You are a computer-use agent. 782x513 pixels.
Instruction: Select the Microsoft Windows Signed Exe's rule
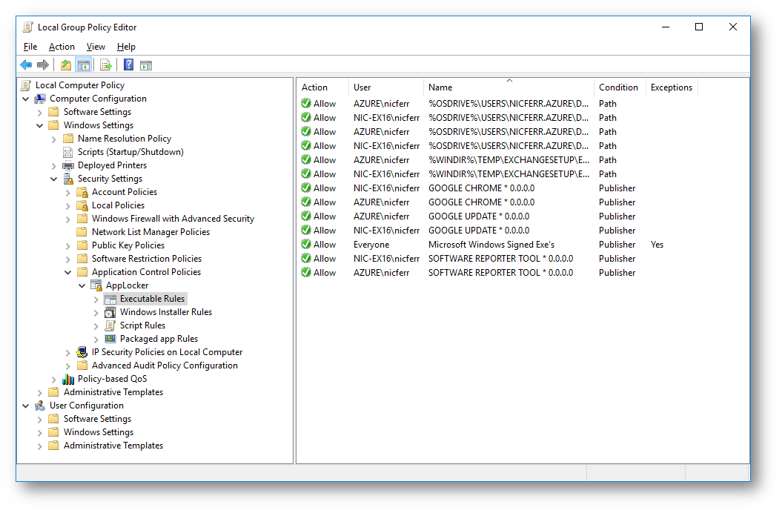(491, 245)
